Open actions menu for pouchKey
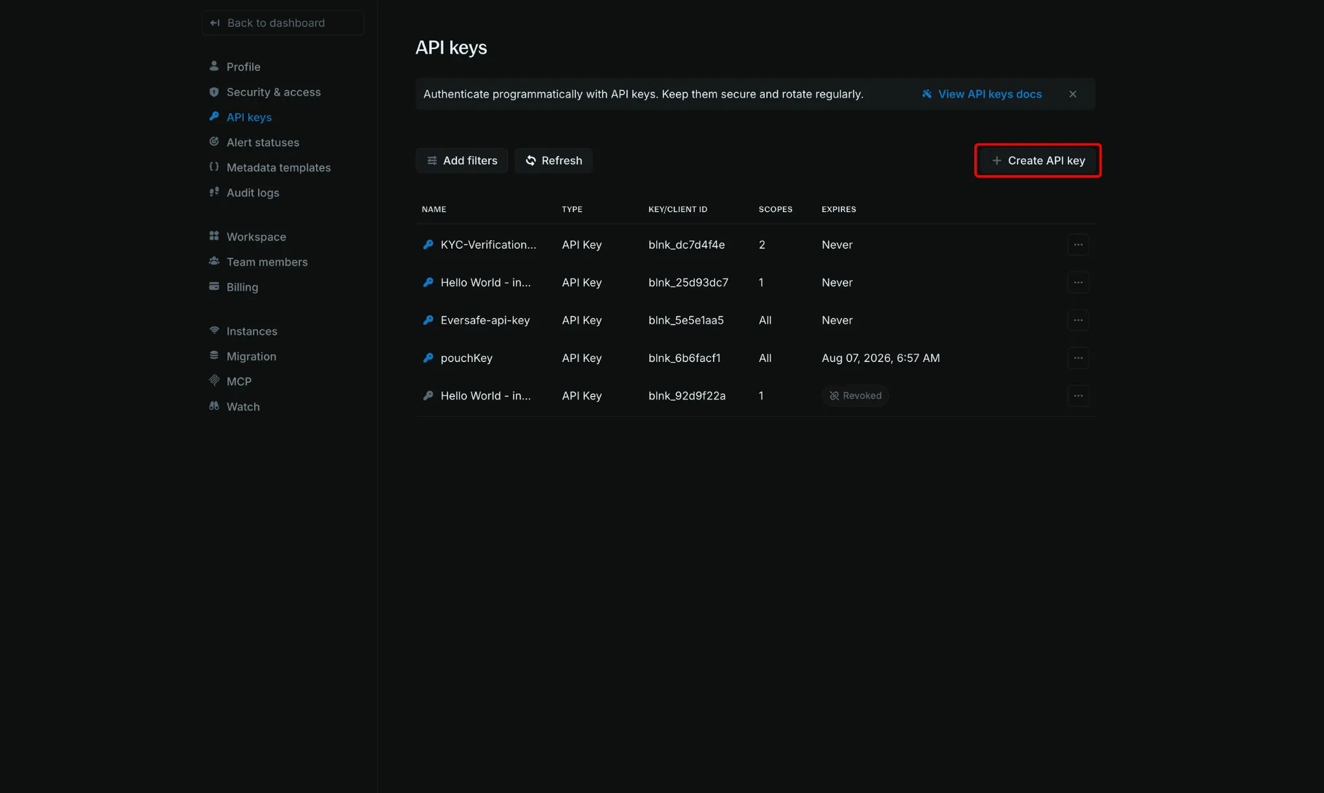1324x793 pixels. coord(1078,358)
